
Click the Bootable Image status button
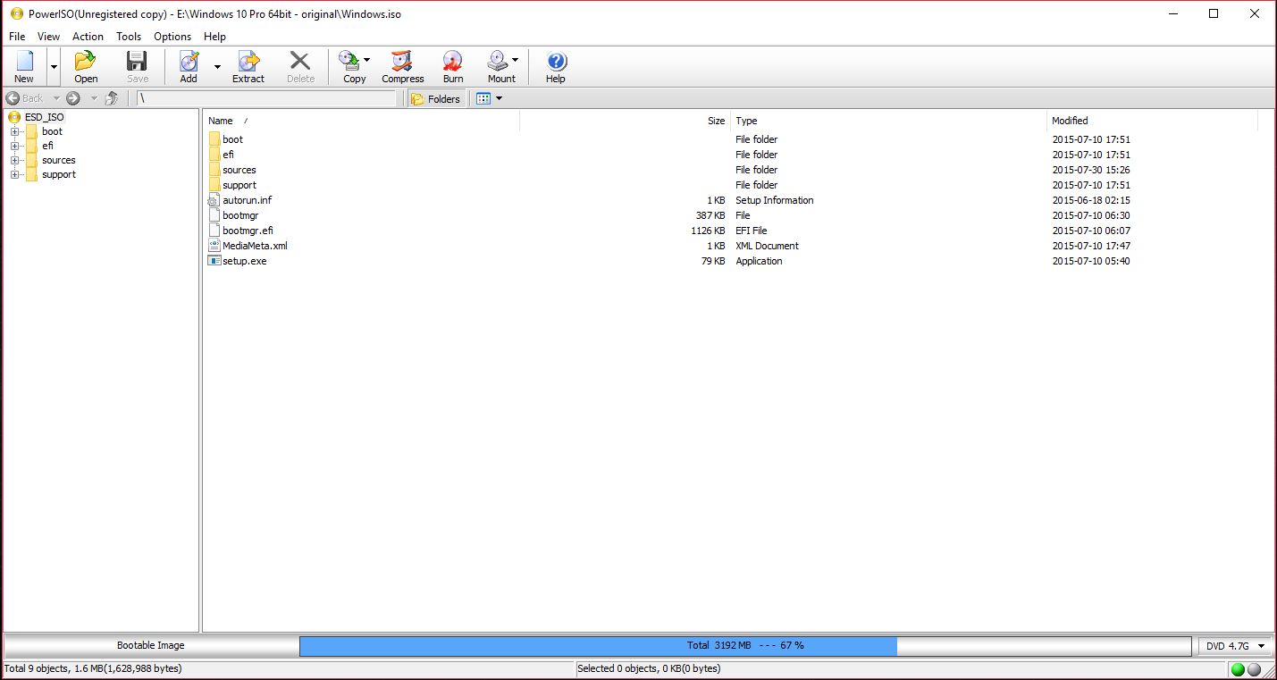[150, 645]
